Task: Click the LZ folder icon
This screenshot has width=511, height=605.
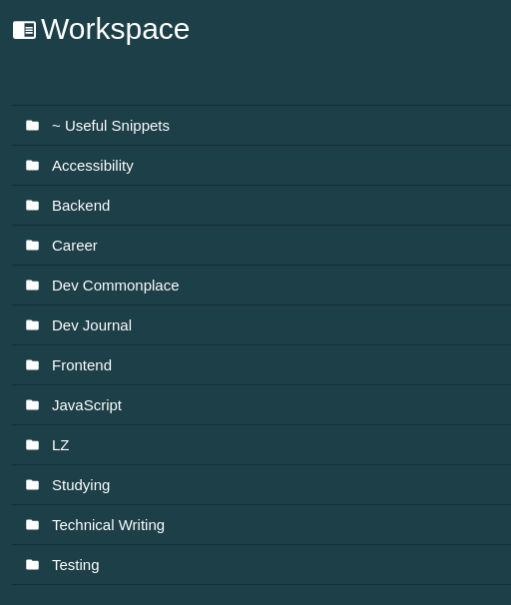Action: coord(32,445)
